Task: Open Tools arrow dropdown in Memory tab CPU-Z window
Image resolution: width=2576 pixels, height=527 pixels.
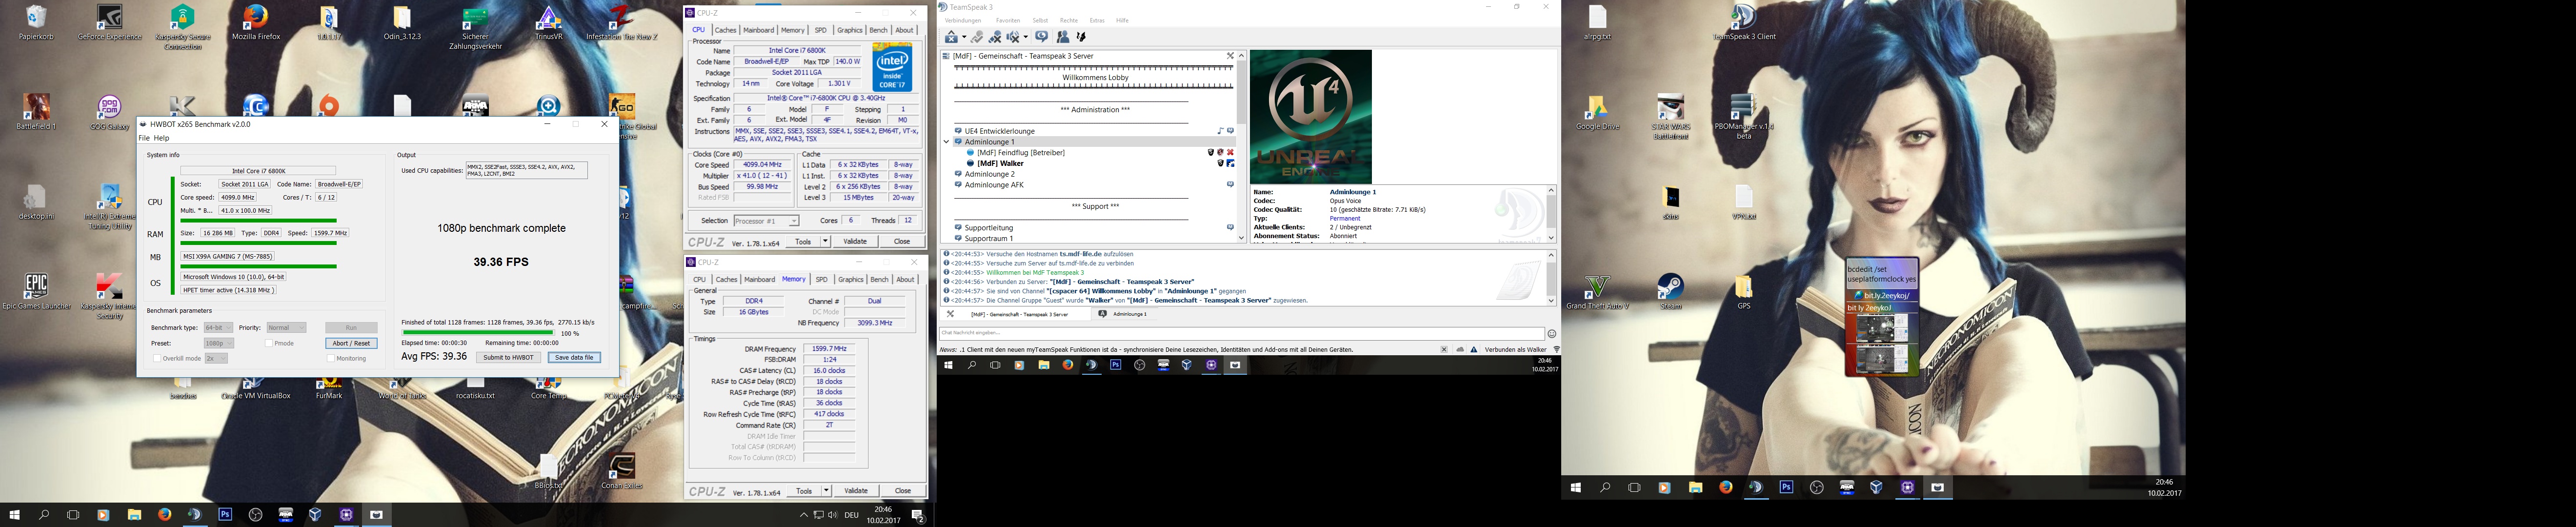Action: [x=826, y=491]
